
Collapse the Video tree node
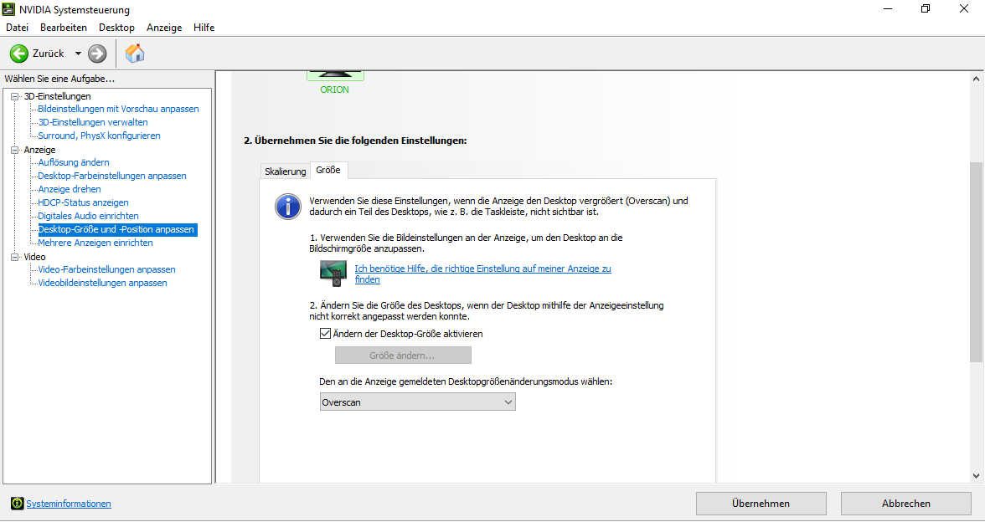15,257
